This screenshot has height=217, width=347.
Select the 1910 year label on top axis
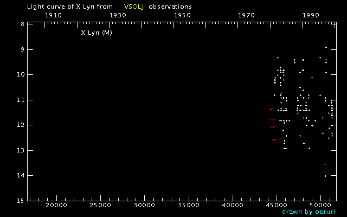pyautogui.click(x=53, y=15)
